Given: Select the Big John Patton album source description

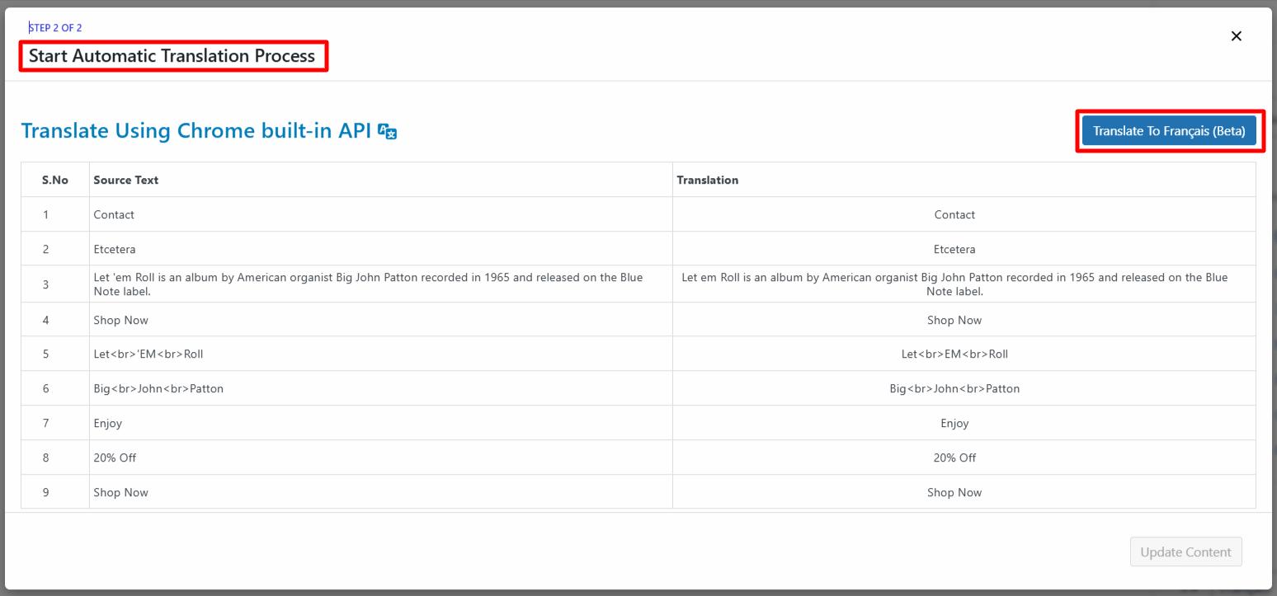Looking at the screenshot, I should (x=368, y=284).
